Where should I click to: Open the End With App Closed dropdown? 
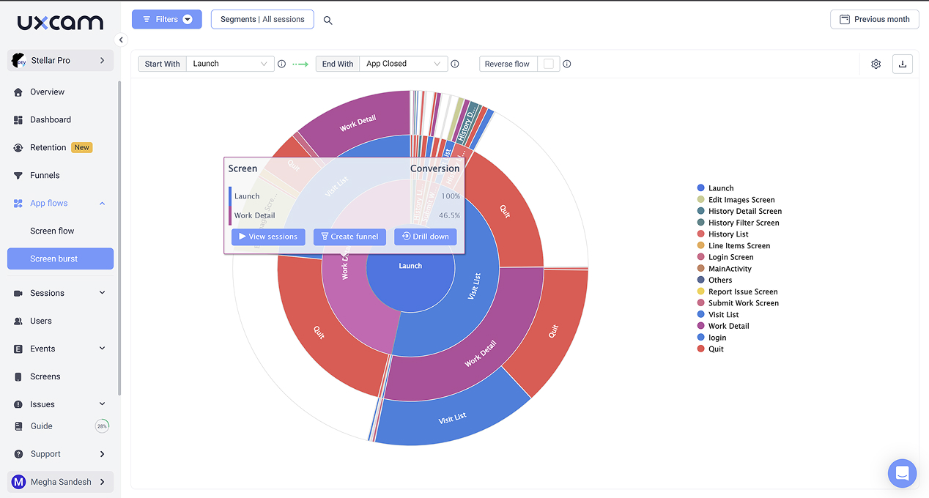(x=403, y=64)
